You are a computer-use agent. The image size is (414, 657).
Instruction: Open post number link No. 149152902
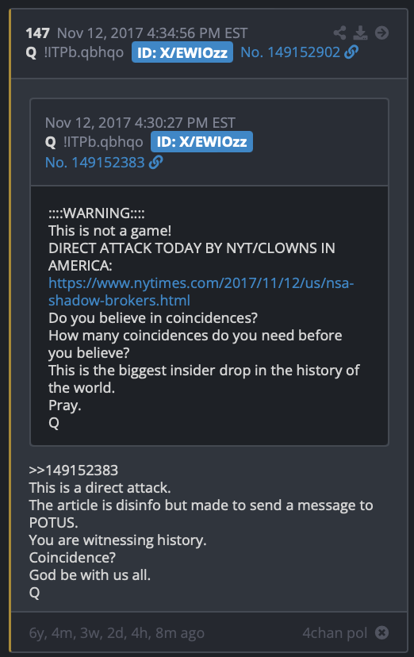tap(290, 52)
